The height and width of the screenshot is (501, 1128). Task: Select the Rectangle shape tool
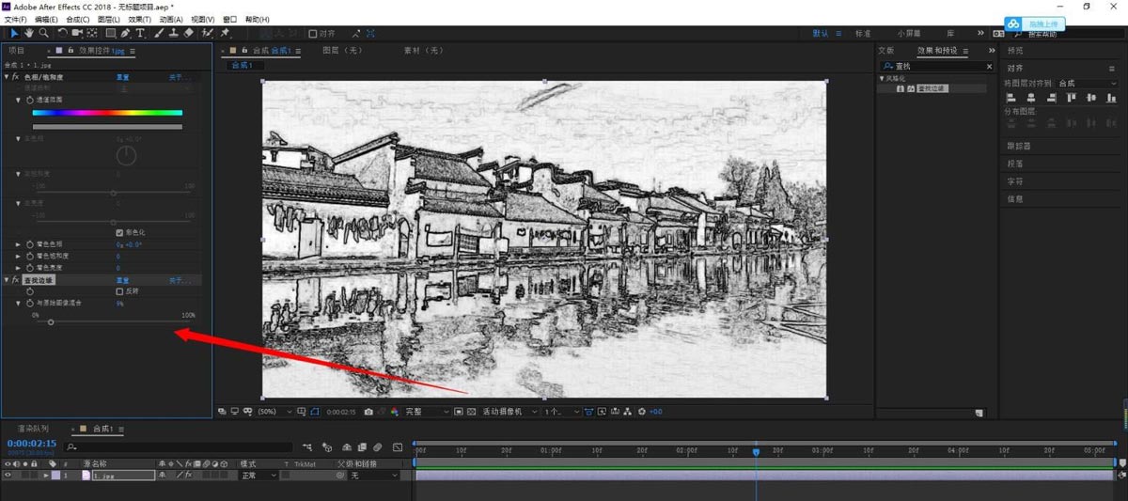pyautogui.click(x=110, y=33)
